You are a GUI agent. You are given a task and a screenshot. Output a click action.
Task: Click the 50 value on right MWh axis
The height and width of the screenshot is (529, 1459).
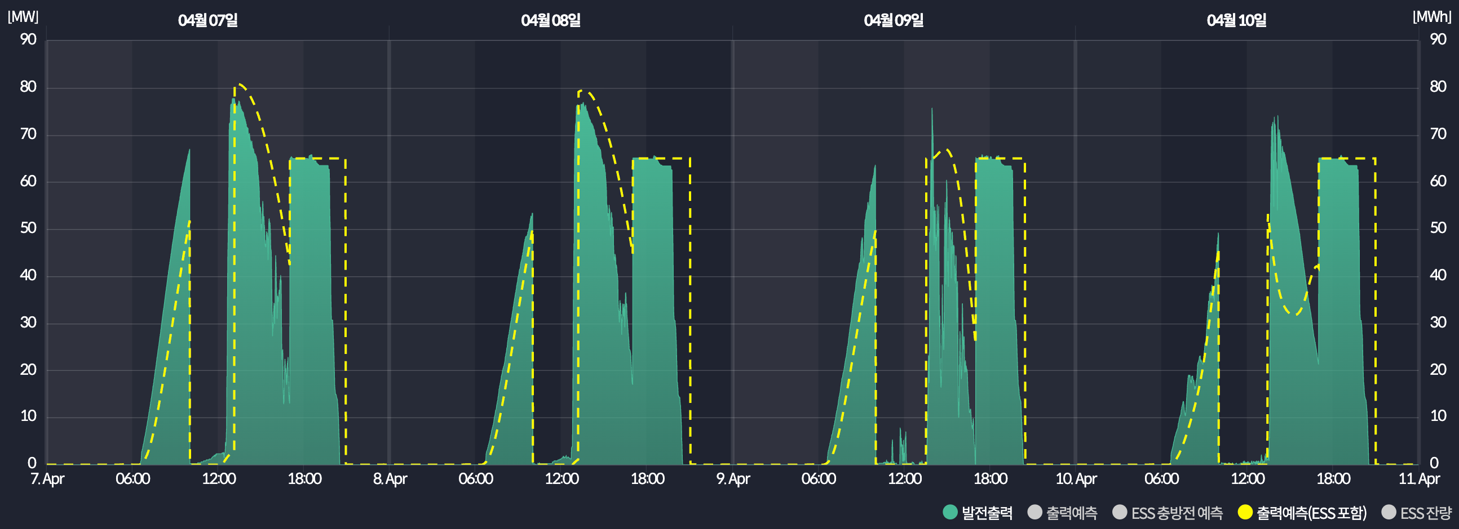pyautogui.click(x=1438, y=228)
